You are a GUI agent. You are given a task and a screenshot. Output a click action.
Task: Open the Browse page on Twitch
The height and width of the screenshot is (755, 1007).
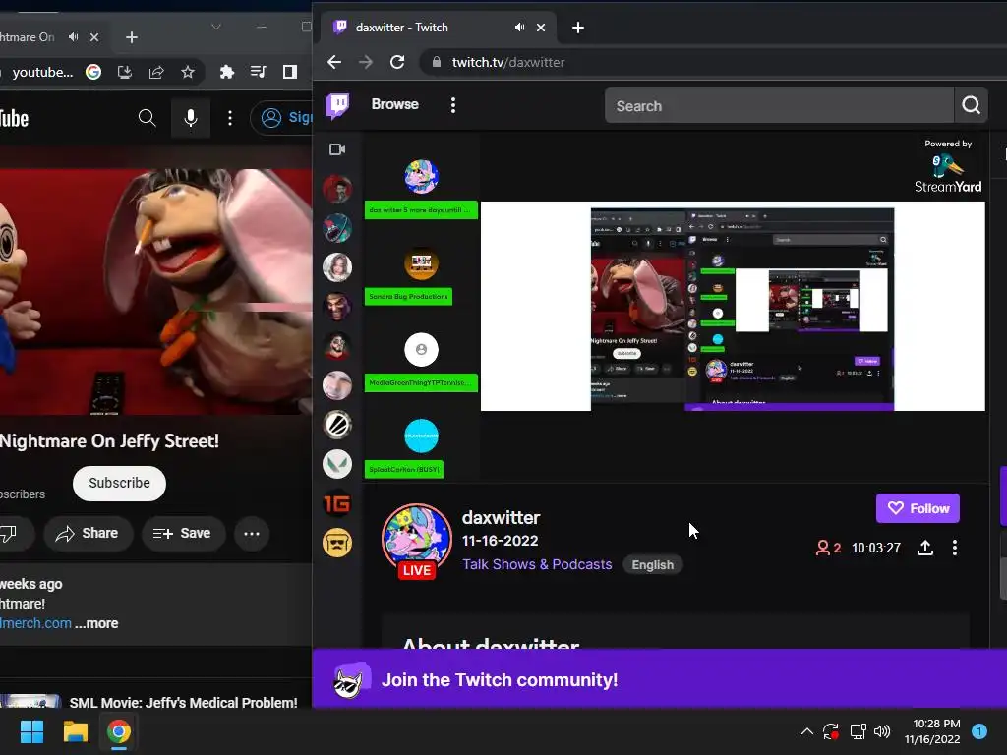(x=395, y=104)
